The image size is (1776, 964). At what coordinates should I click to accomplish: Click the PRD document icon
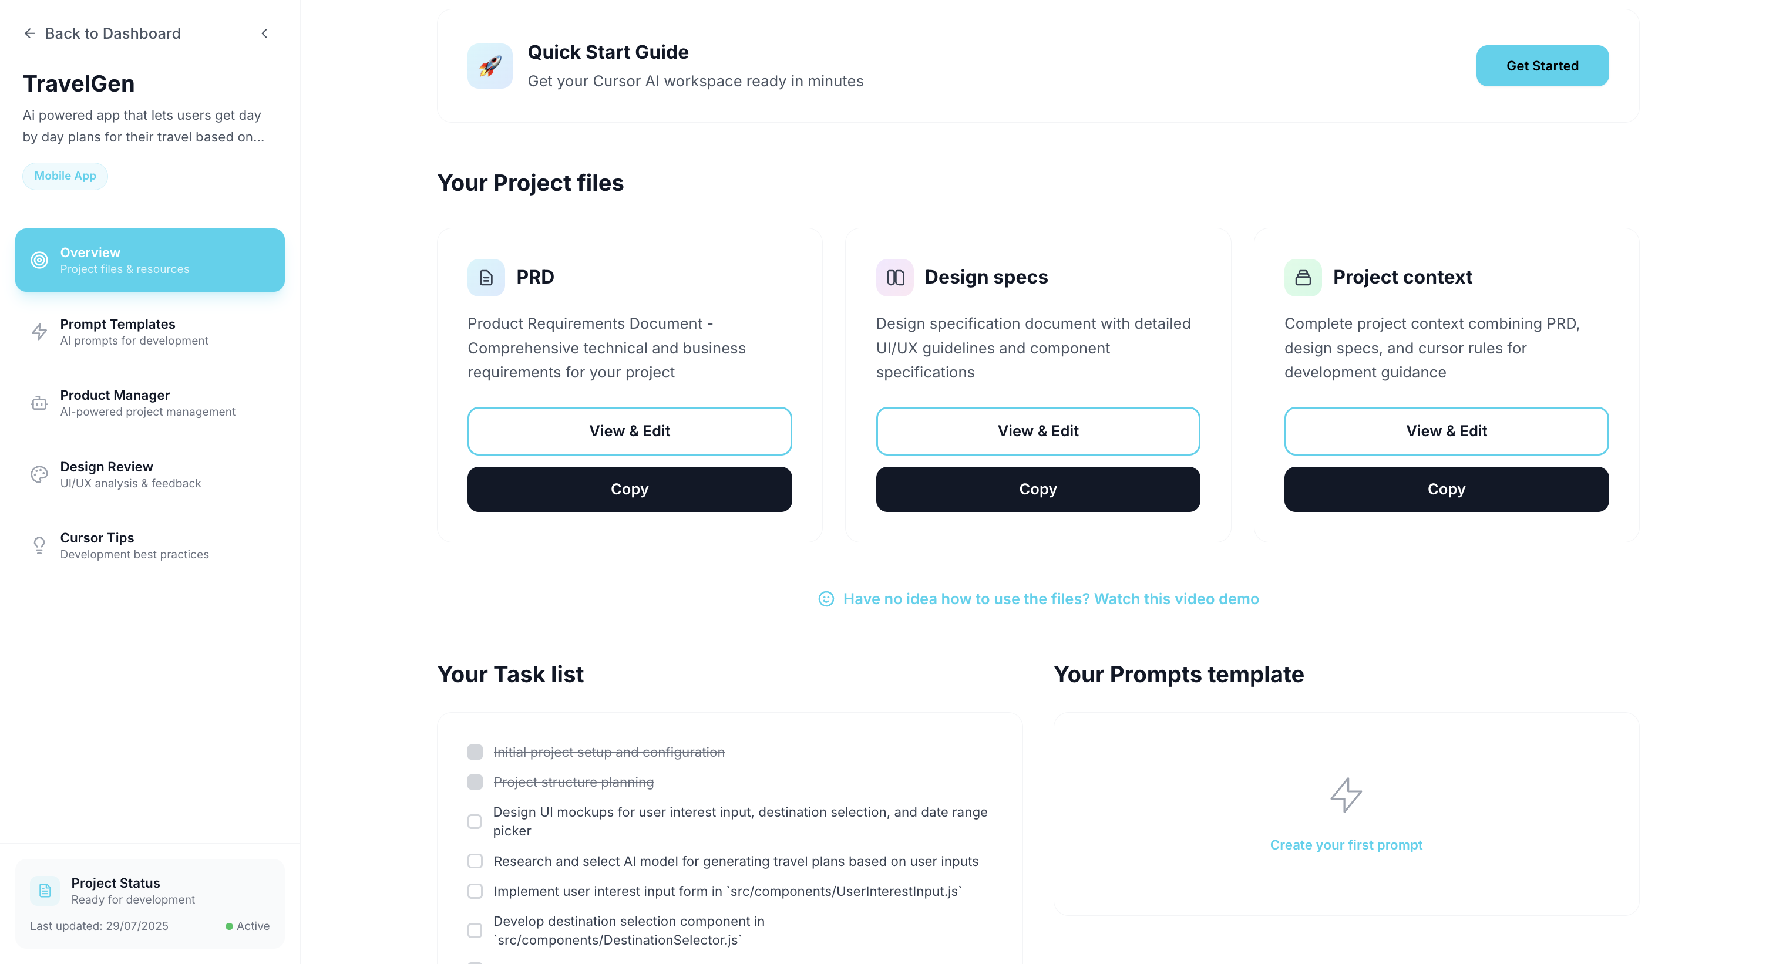486,278
